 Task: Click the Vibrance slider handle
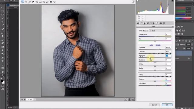[x=155, y=81]
